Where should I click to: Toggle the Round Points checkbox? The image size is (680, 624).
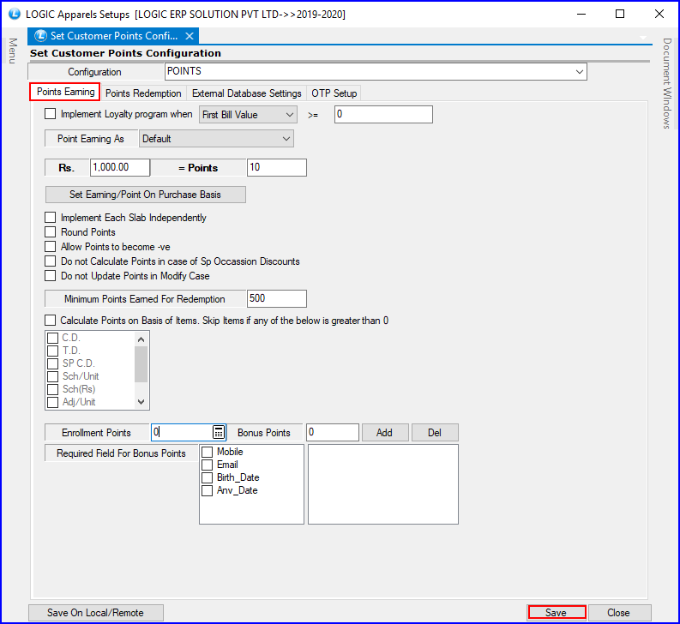[x=51, y=232]
